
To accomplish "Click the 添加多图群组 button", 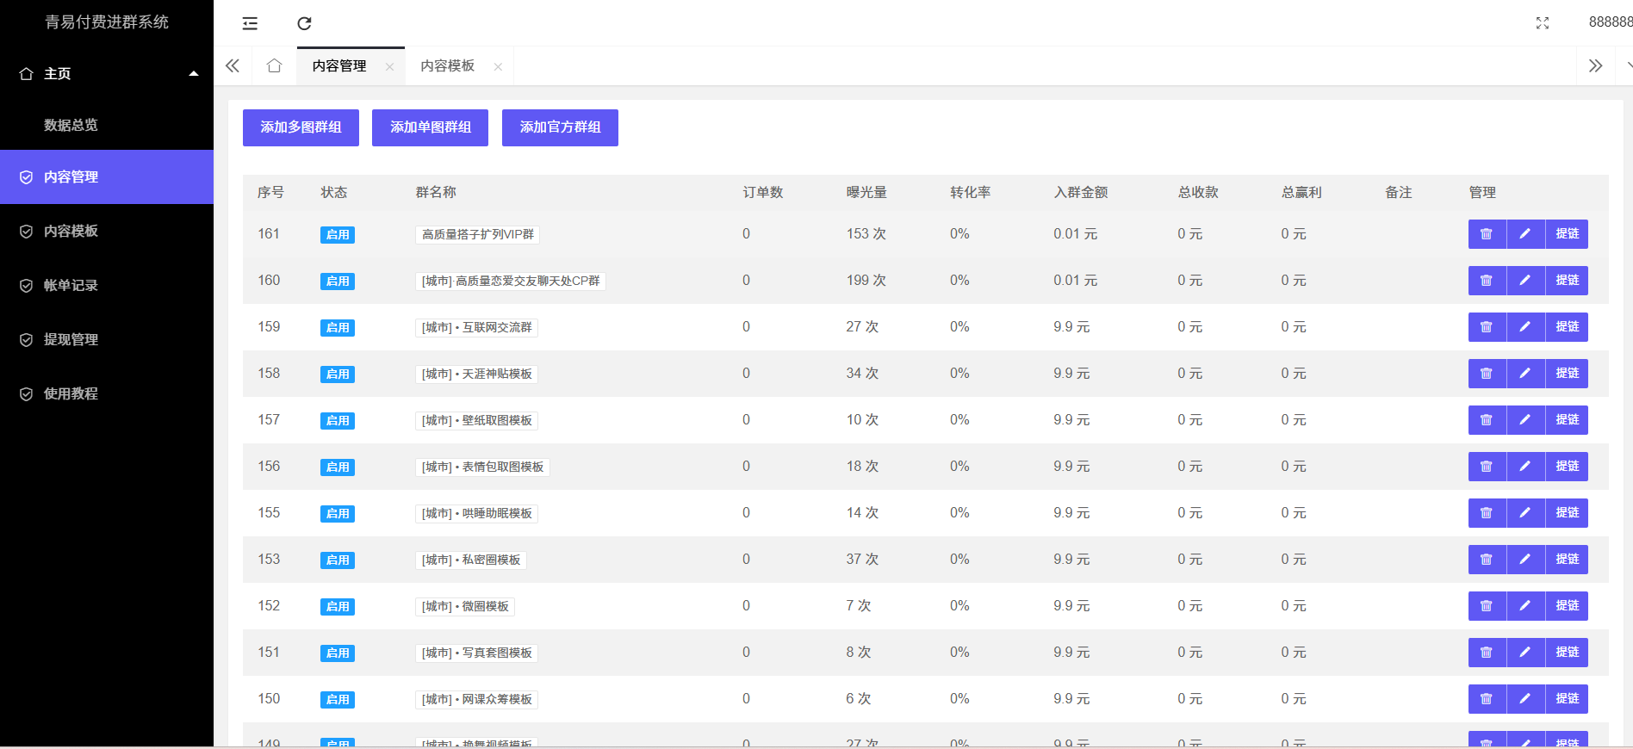I will pos(301,127).
